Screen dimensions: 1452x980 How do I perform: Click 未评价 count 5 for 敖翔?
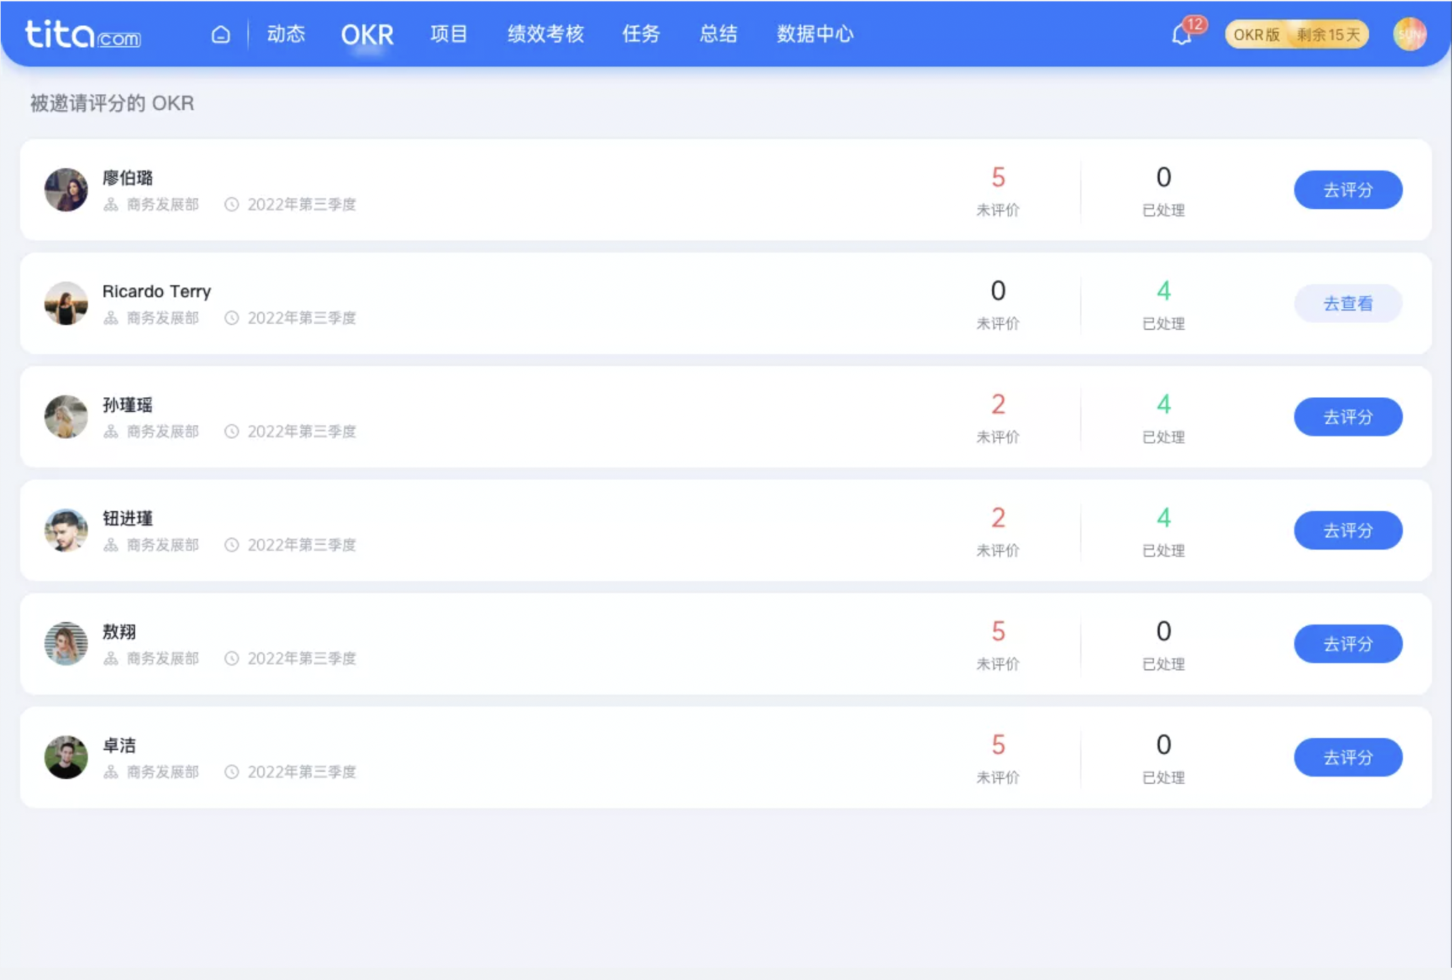click(998, 631)
